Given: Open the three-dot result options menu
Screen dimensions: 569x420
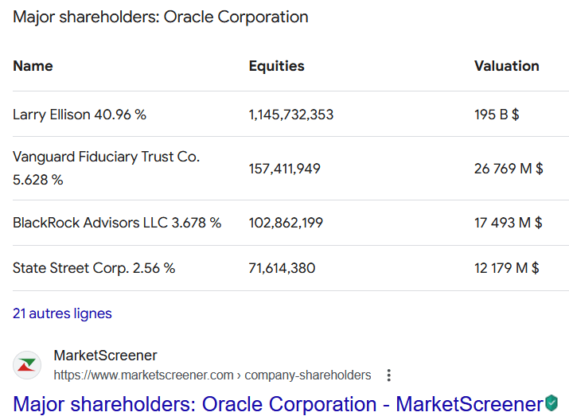Looking at the screenshot, I should pos(388,375).
